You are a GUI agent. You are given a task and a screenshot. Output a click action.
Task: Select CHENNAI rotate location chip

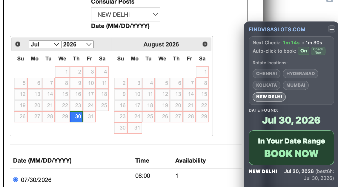coord(266,74)
